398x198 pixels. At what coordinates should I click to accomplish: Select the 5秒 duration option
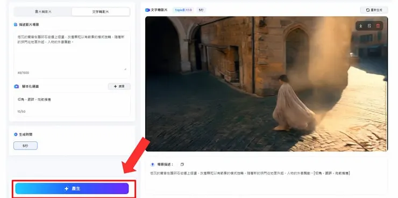(25, 146)
